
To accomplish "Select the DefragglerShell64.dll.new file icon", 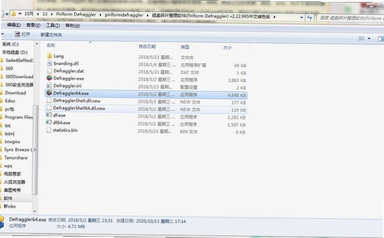I will (x=49, y=108).
